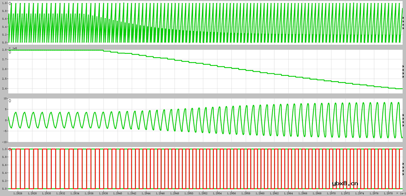
Task: Click the 1.2926 tick label on the time axis
Action: (x=18, y=193)
